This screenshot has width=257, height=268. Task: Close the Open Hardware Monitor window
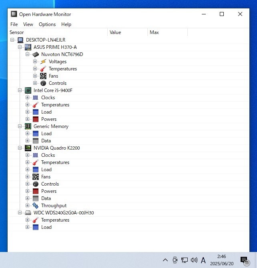tap(240, 14)
